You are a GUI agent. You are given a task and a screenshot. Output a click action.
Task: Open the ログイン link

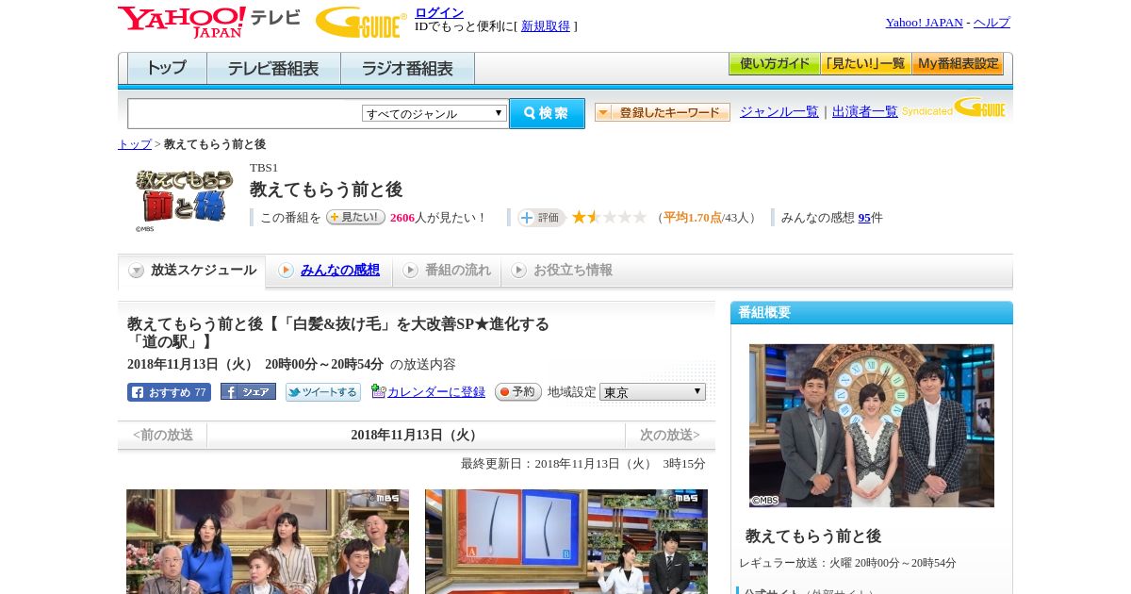439,12
